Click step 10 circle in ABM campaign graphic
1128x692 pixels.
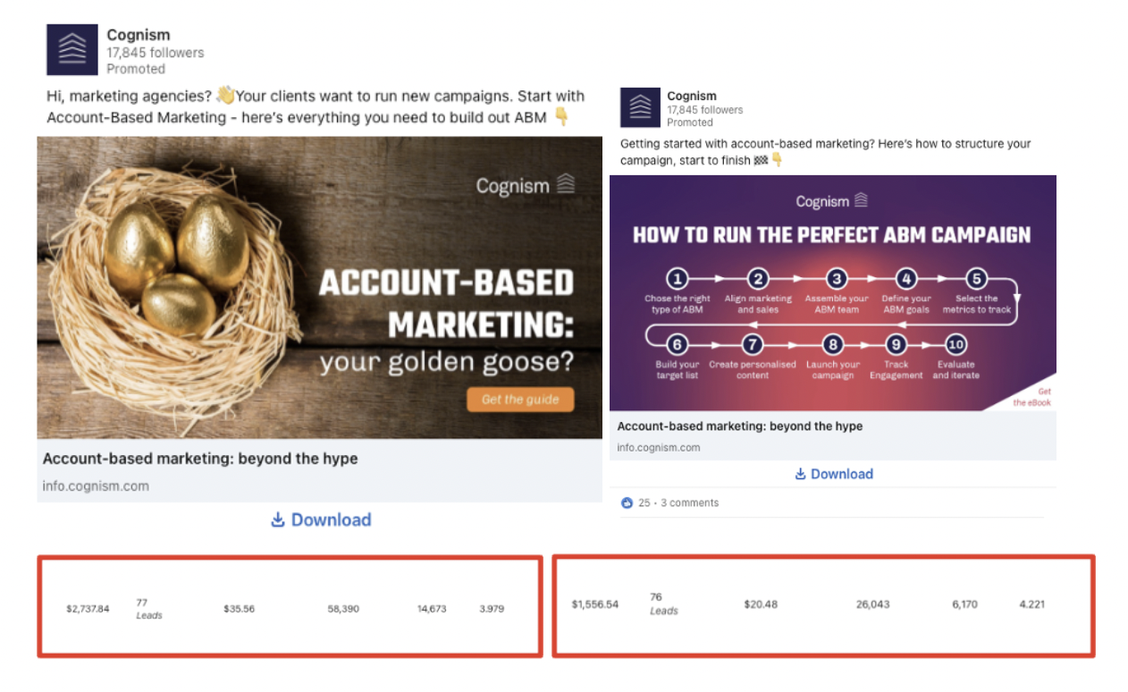(x=955, y=345)
